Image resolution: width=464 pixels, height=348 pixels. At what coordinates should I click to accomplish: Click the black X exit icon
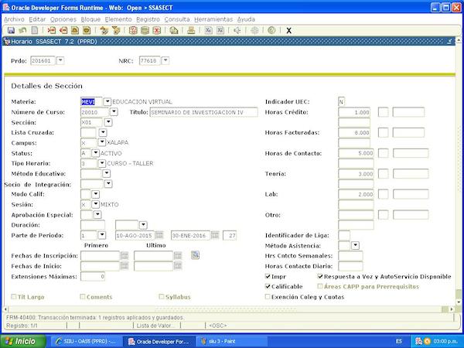click(288, 30)
